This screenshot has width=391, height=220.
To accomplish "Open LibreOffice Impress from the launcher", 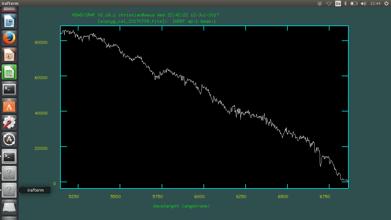I will tap(9, 55).
